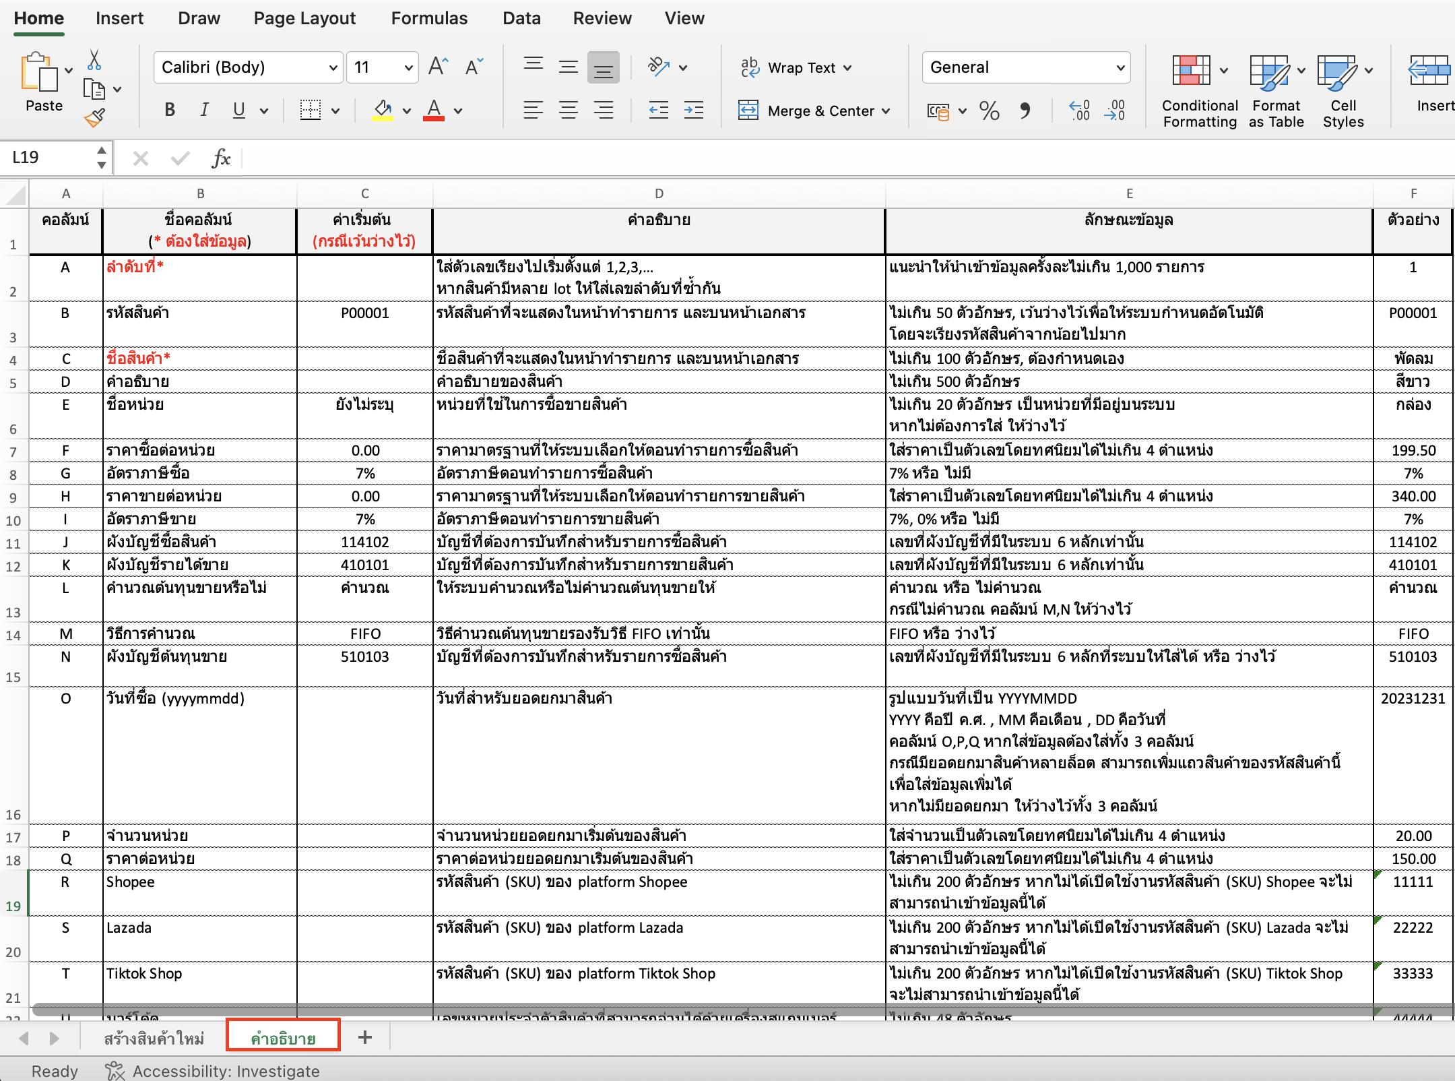Select column D header
1455x1081 pixels.
(659, 193)
